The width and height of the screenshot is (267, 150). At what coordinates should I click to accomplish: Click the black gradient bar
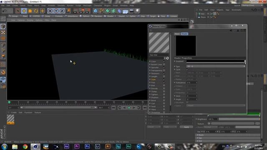click(x=215, y=61)
